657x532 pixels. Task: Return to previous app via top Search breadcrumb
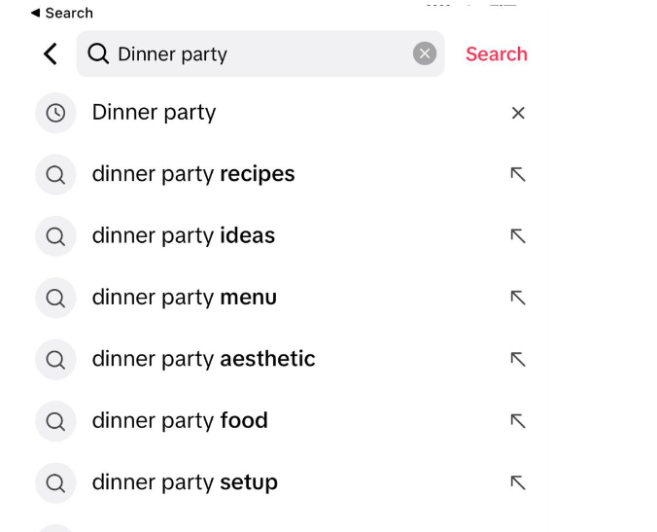(x=62, y=13)
